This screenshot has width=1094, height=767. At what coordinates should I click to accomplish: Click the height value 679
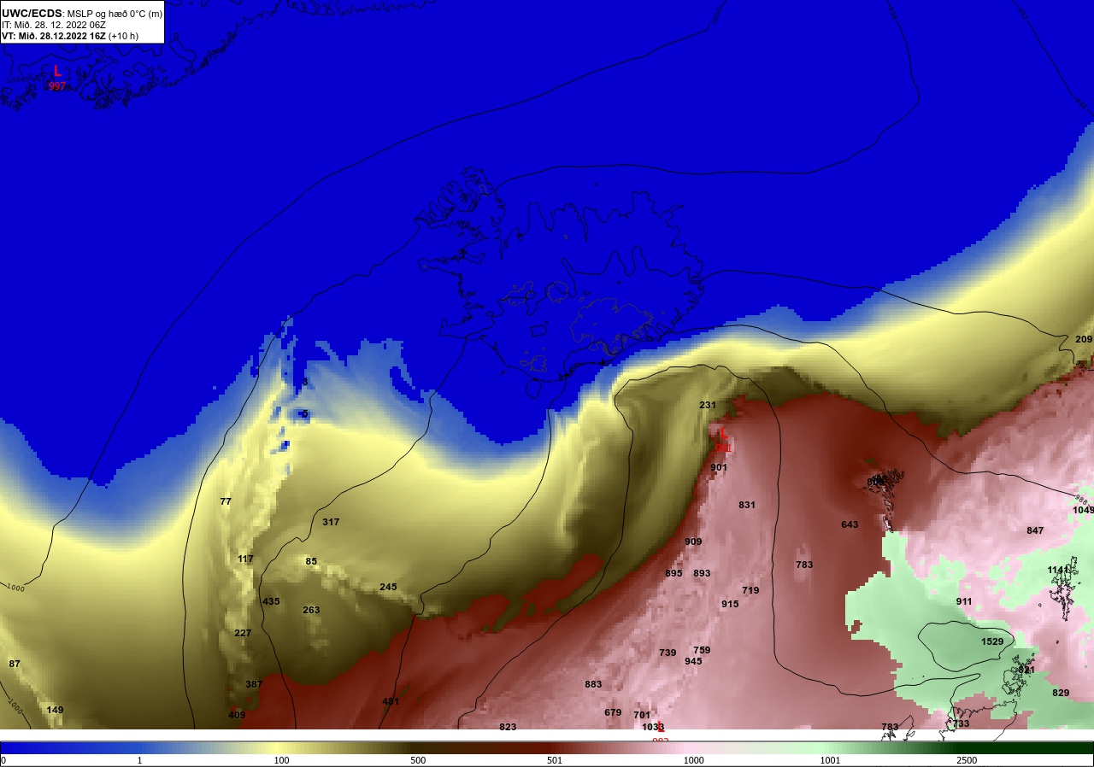pos(613,712)
